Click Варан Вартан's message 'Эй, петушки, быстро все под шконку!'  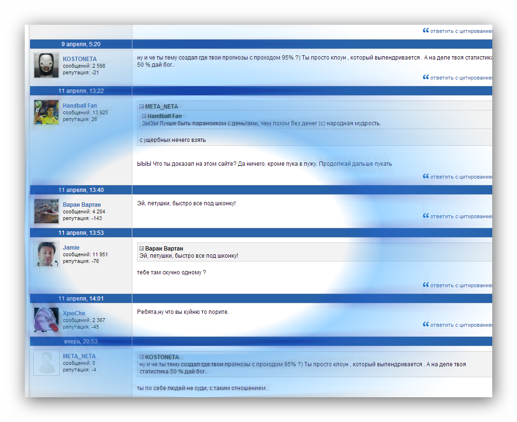186,203
